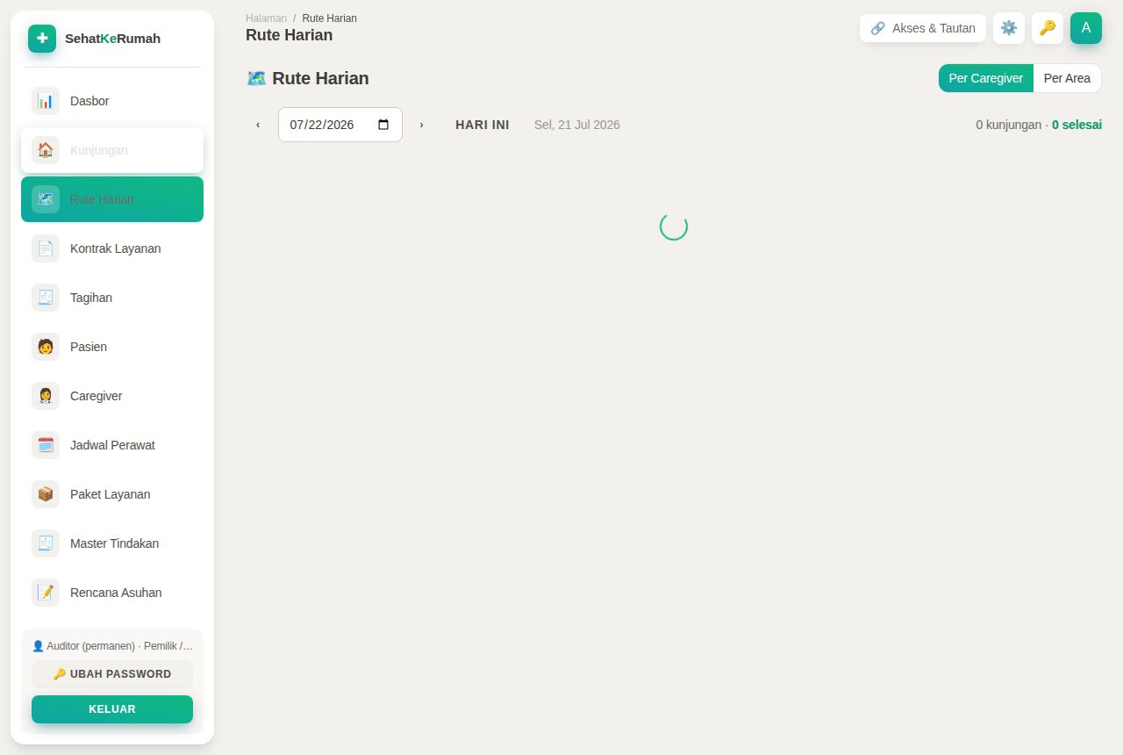Go to next day with right chevron
The image size is (1123, 755).
point(421,125)
